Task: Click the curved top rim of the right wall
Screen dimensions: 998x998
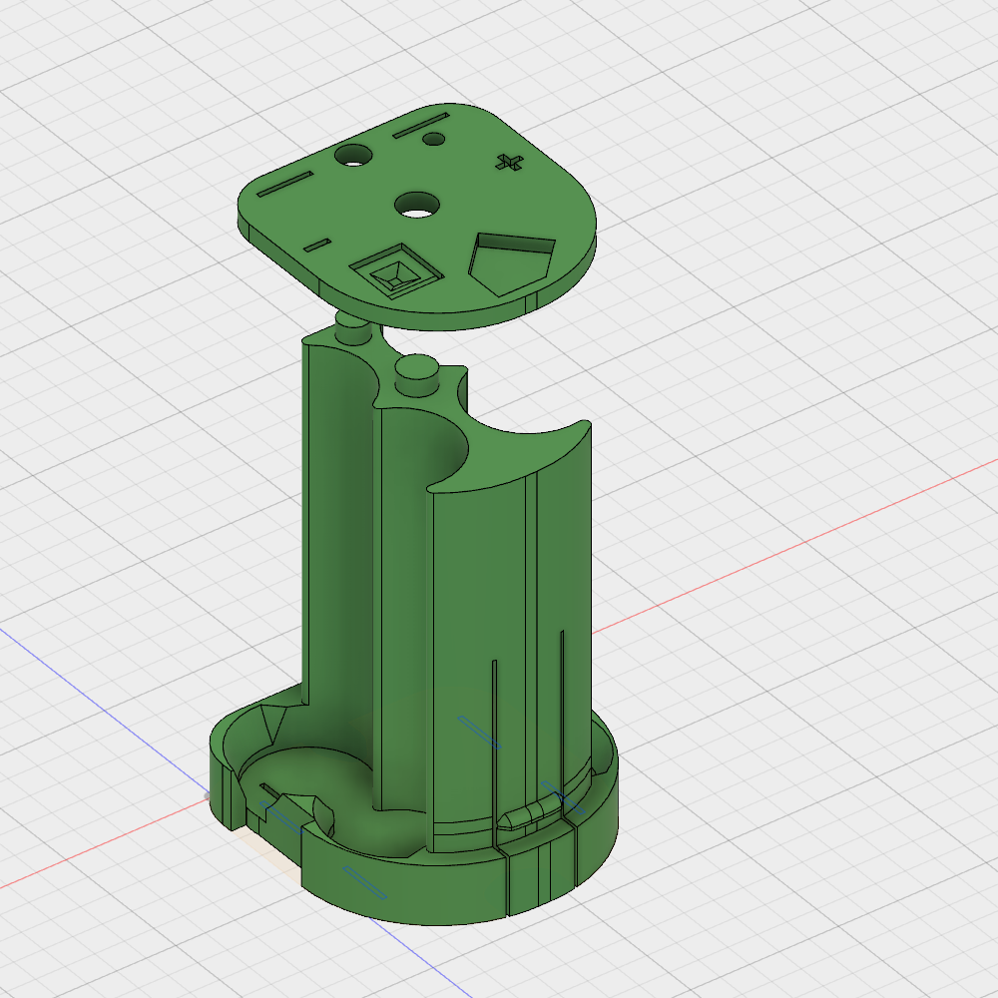Action: coord(519,449)
